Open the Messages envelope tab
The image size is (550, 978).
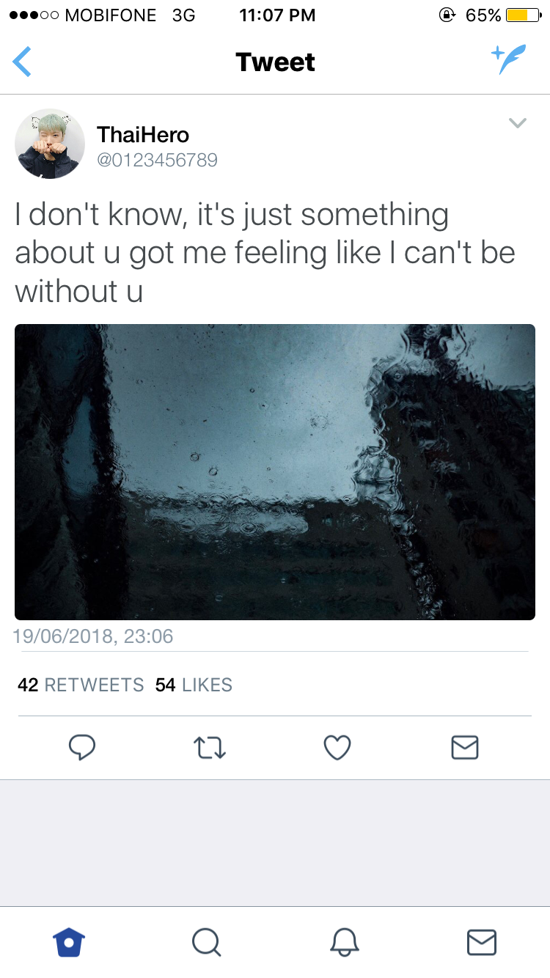(x=482, y=942)
